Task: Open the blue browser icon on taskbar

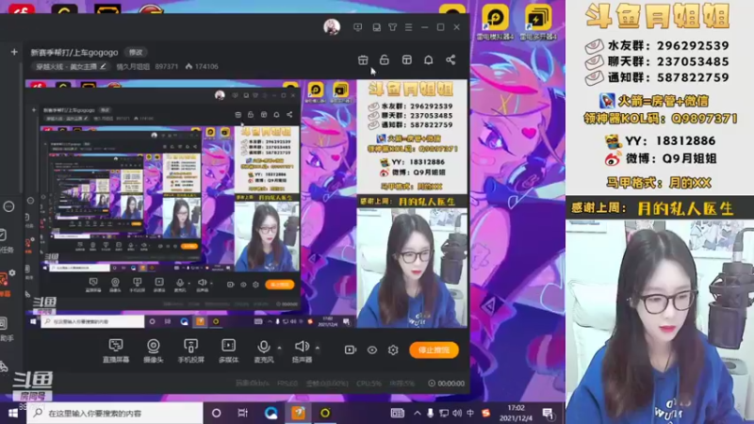Action: [x=270, y=413]
